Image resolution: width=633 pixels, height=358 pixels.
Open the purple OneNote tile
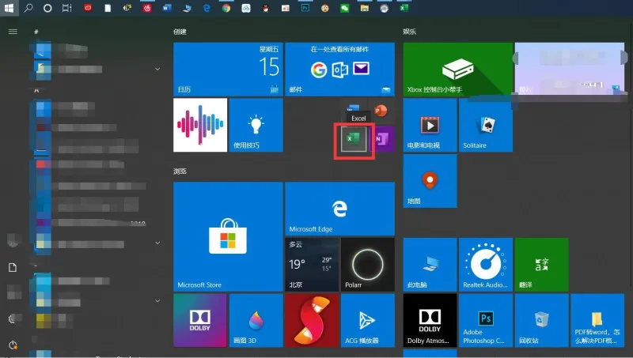point(382,139)
